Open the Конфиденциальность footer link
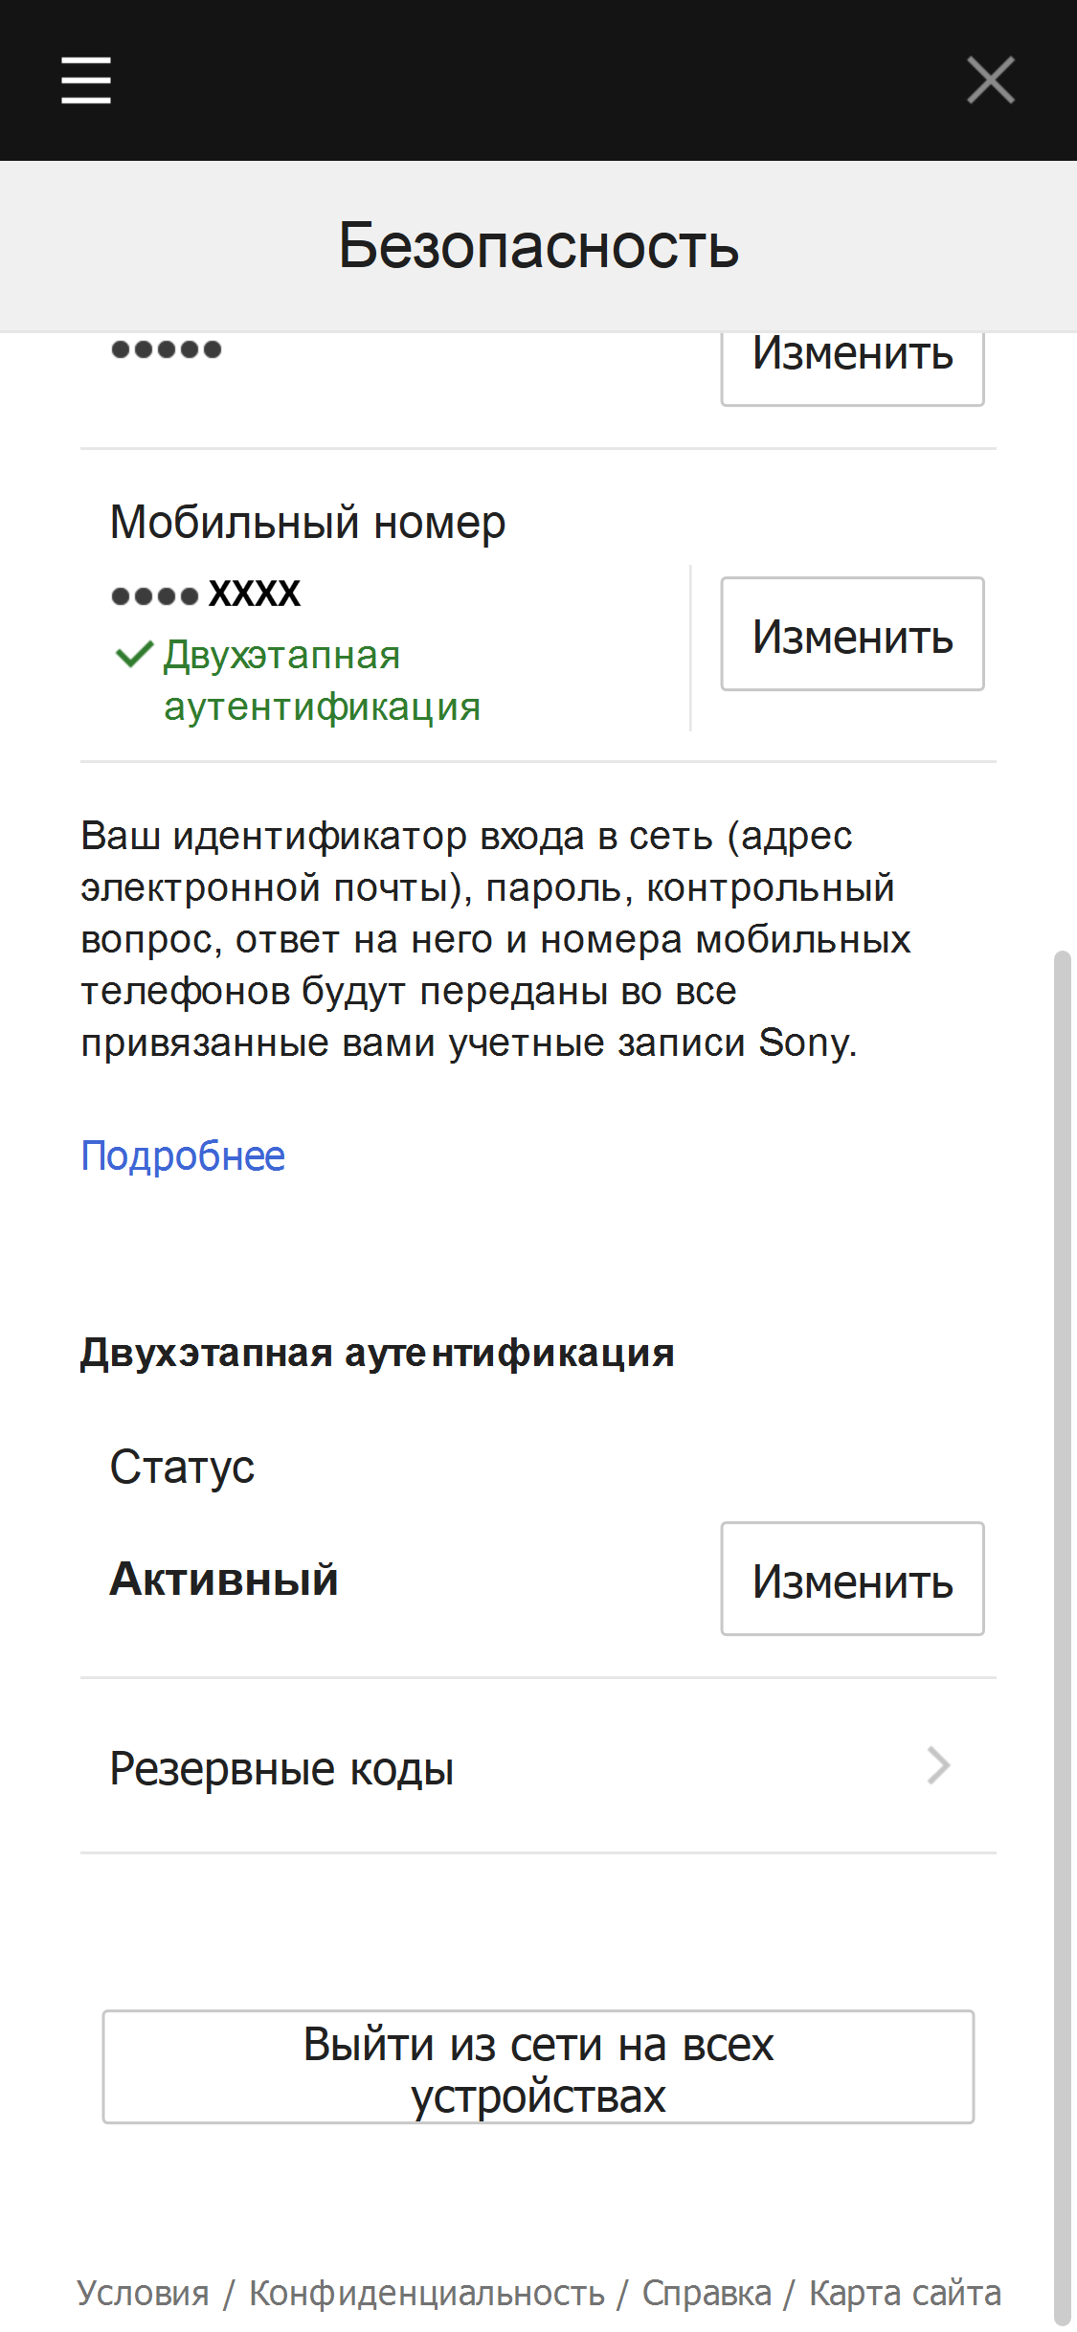Viewport: 1077px width, 2332px height. coord(427,2293)
